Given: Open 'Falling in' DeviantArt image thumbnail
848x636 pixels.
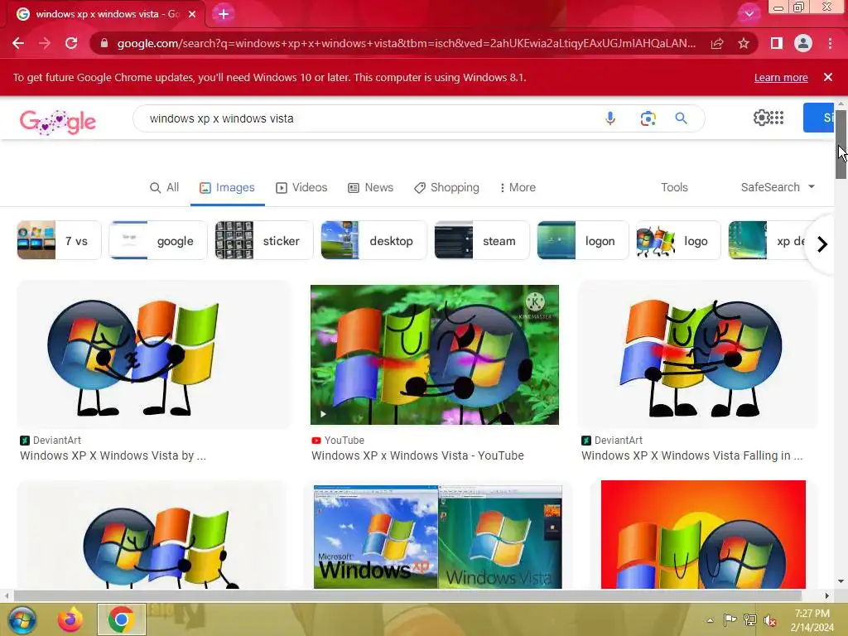Looking at the screenshot, I should point(697,354).
